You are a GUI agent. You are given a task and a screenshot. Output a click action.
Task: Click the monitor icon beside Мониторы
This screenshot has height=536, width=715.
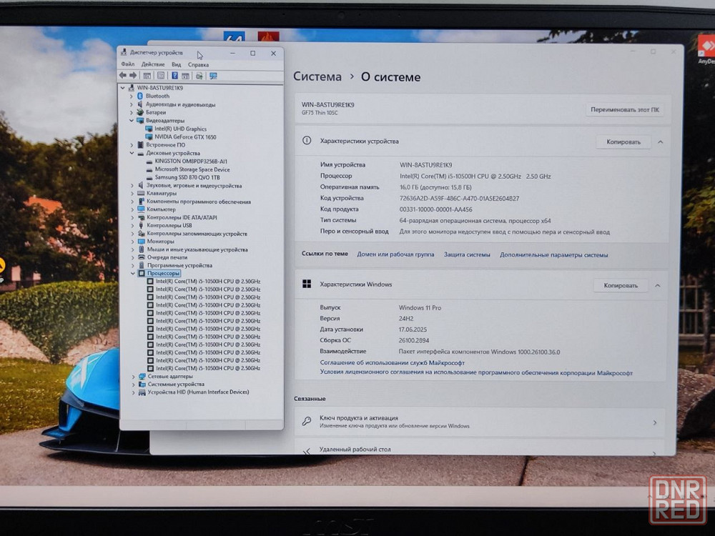[141, 241]
